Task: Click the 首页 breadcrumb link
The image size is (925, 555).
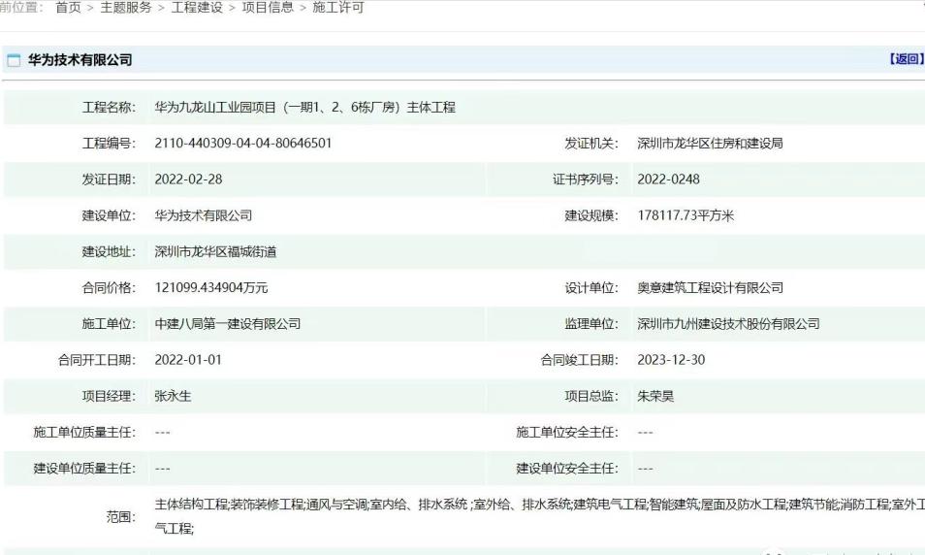Action: [68, 8]
